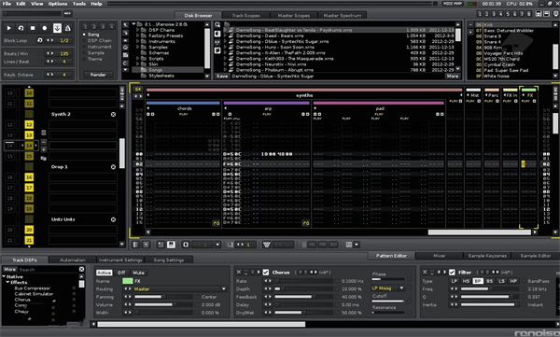This screenshot has height=337, width=560.
Task: Click the search magnifier icon in the file list
Action: pos(217,24)
